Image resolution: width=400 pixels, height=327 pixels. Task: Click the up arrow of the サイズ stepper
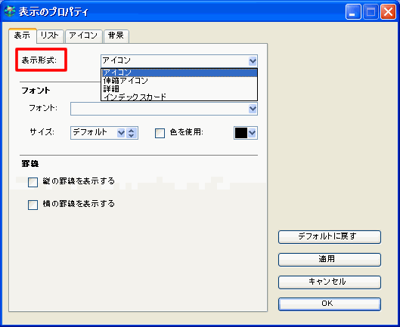point(132,131)
